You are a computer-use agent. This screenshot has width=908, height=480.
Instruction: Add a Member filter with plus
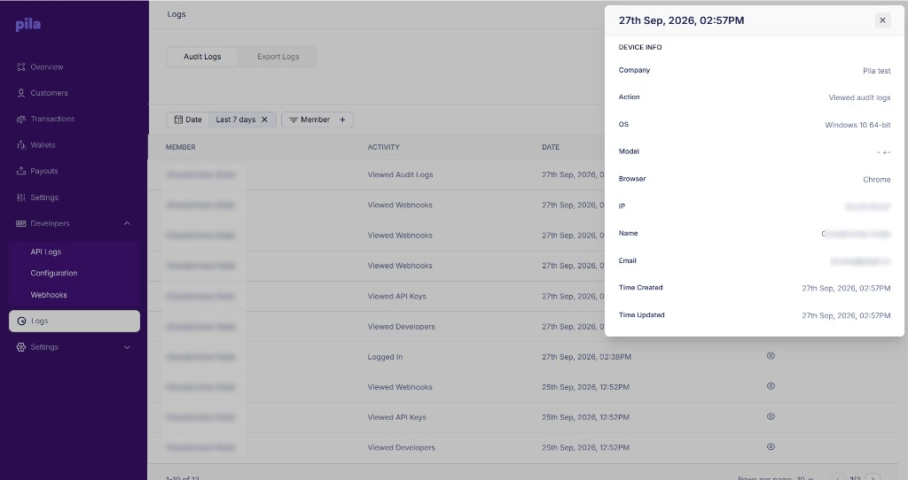coord(342,120)
